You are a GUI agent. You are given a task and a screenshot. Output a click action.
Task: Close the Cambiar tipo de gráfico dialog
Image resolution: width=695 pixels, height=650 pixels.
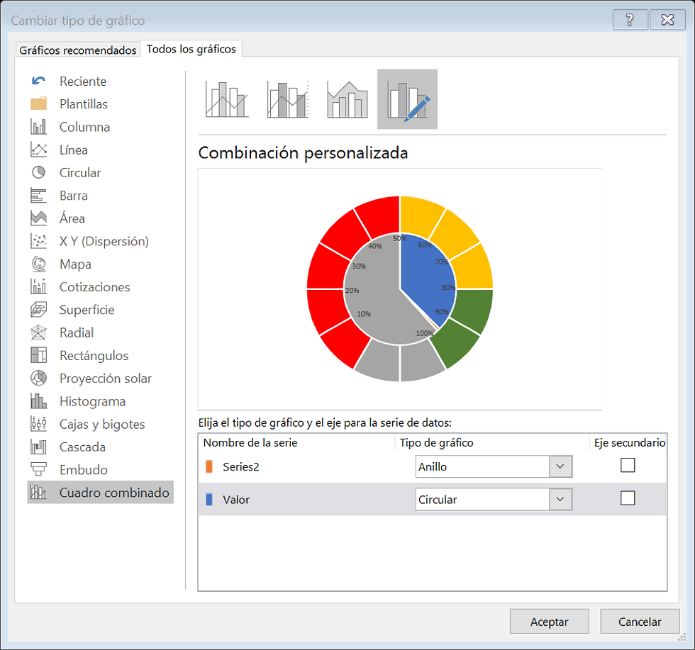667,20
